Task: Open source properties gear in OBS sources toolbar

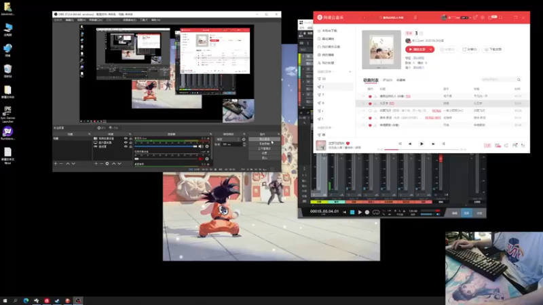Action: tap(107, 163)
